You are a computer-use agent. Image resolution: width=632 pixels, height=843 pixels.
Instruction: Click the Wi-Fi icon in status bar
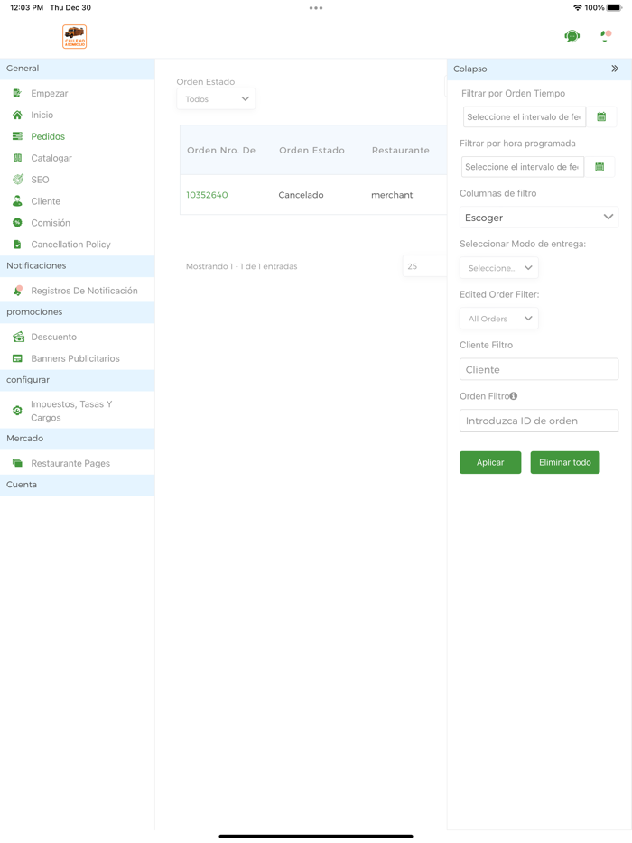click(578, 7)
